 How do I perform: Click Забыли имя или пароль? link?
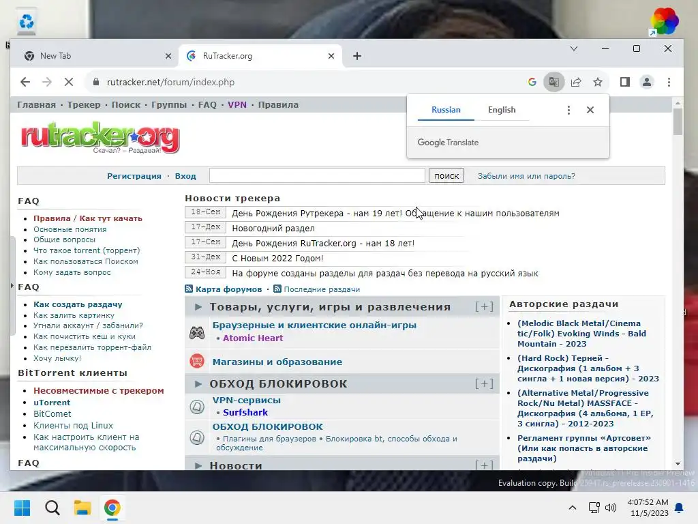526,176
